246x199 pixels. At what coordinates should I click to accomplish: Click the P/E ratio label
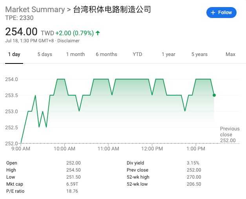tap(15, 191)
